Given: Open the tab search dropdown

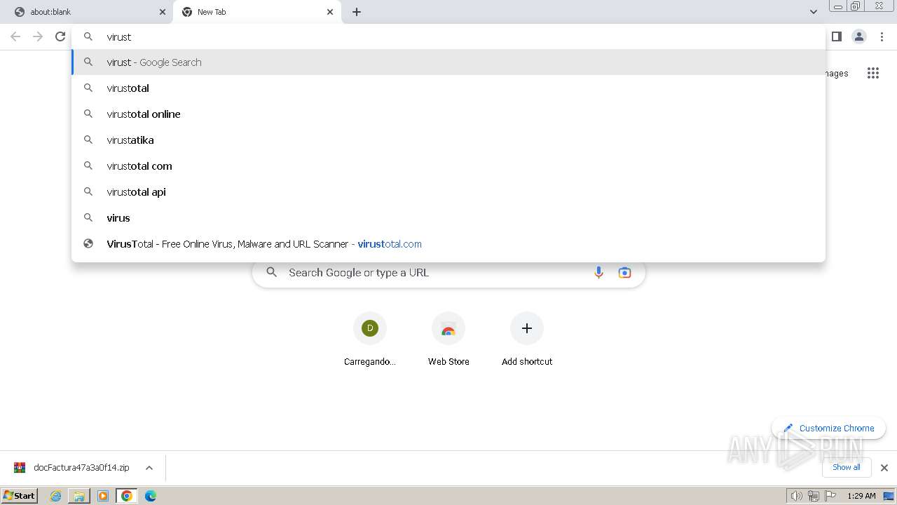Looking at the screenshot, I should click(x=814, y=12).
